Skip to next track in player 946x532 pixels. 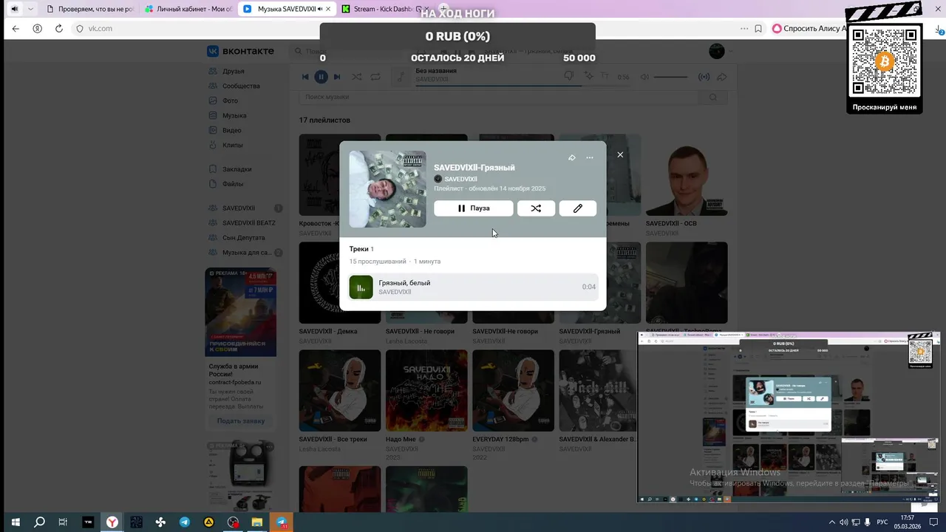[x=337, y=77]
